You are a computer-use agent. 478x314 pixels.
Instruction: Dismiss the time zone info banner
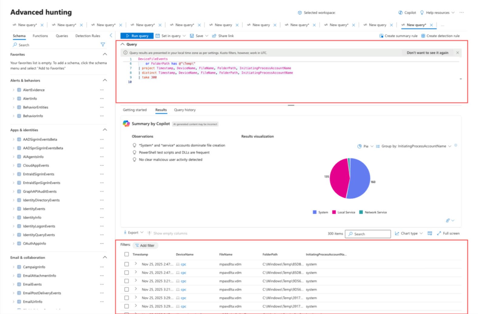coord(457,53)
